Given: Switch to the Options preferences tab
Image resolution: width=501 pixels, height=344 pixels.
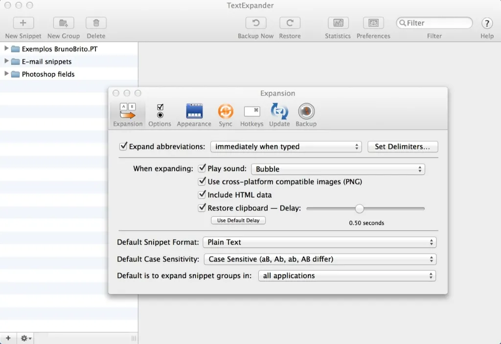Looking at the screenshot, I should coord(160,115).
